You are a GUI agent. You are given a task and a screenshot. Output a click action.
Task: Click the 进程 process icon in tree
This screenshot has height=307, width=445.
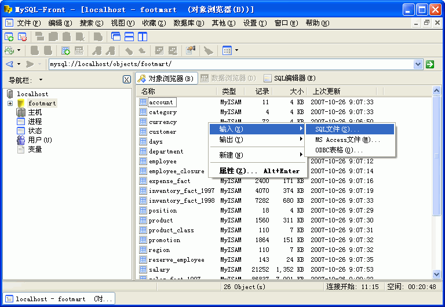tap(21, 122)
